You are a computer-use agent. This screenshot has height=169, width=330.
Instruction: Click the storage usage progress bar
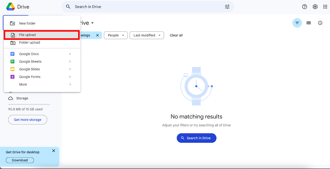click(x=29, y=105)
